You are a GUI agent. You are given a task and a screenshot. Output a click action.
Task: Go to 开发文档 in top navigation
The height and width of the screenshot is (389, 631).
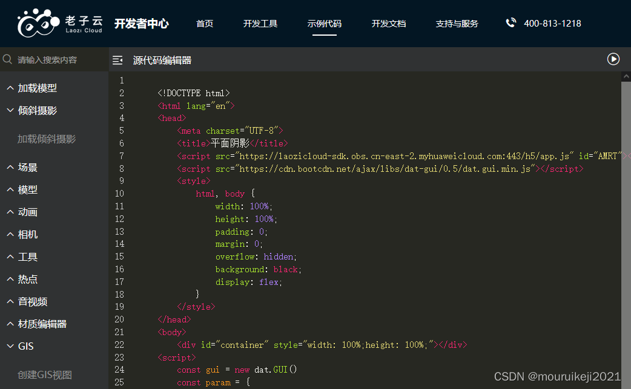pyautogui.click(x=389, y=24)
